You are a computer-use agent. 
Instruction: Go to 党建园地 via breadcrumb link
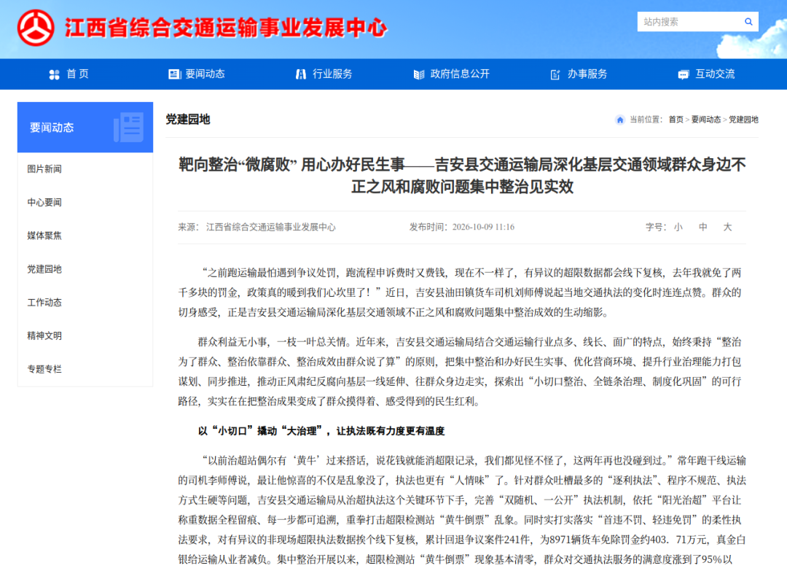[x=743, y=120]
